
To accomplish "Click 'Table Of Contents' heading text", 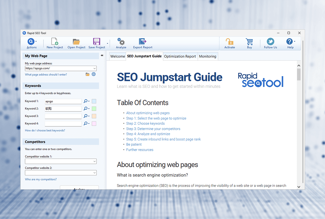I will tap(142, 103).
